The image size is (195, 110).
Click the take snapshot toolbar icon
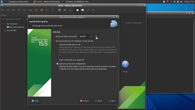click(x=59, y=10)
